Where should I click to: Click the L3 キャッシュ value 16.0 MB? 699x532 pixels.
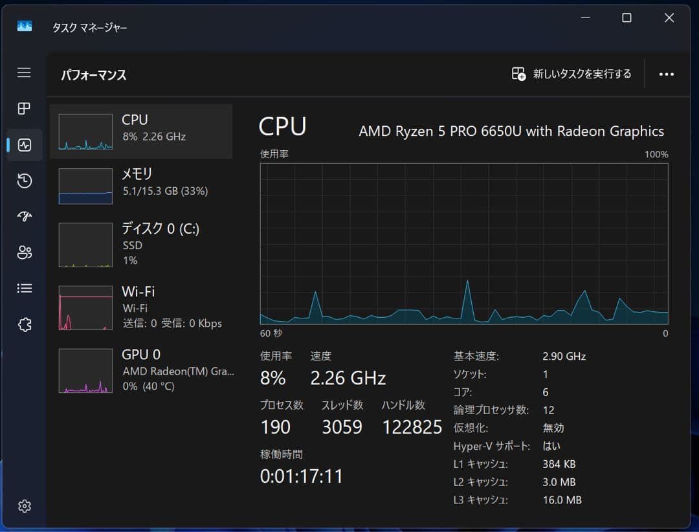pyautogui.click(x=562, y=500)
